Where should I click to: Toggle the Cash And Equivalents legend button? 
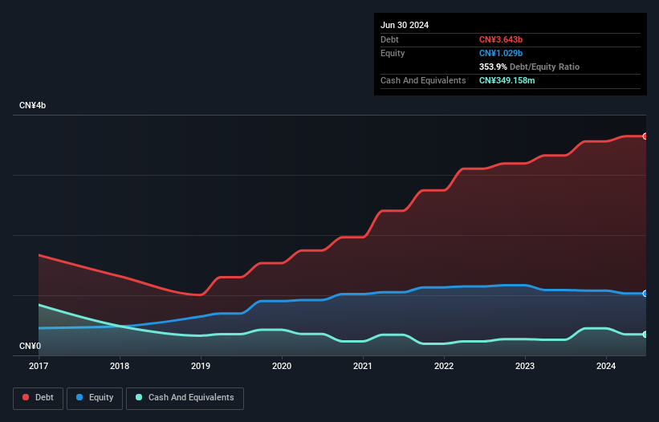[185, 398]
